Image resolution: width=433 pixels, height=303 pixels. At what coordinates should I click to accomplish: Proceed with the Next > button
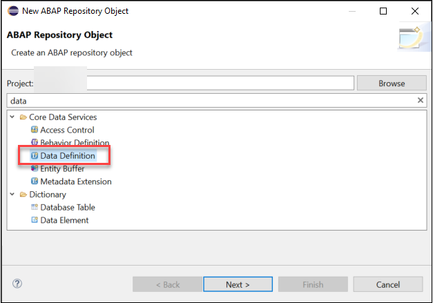coord(238,284)
